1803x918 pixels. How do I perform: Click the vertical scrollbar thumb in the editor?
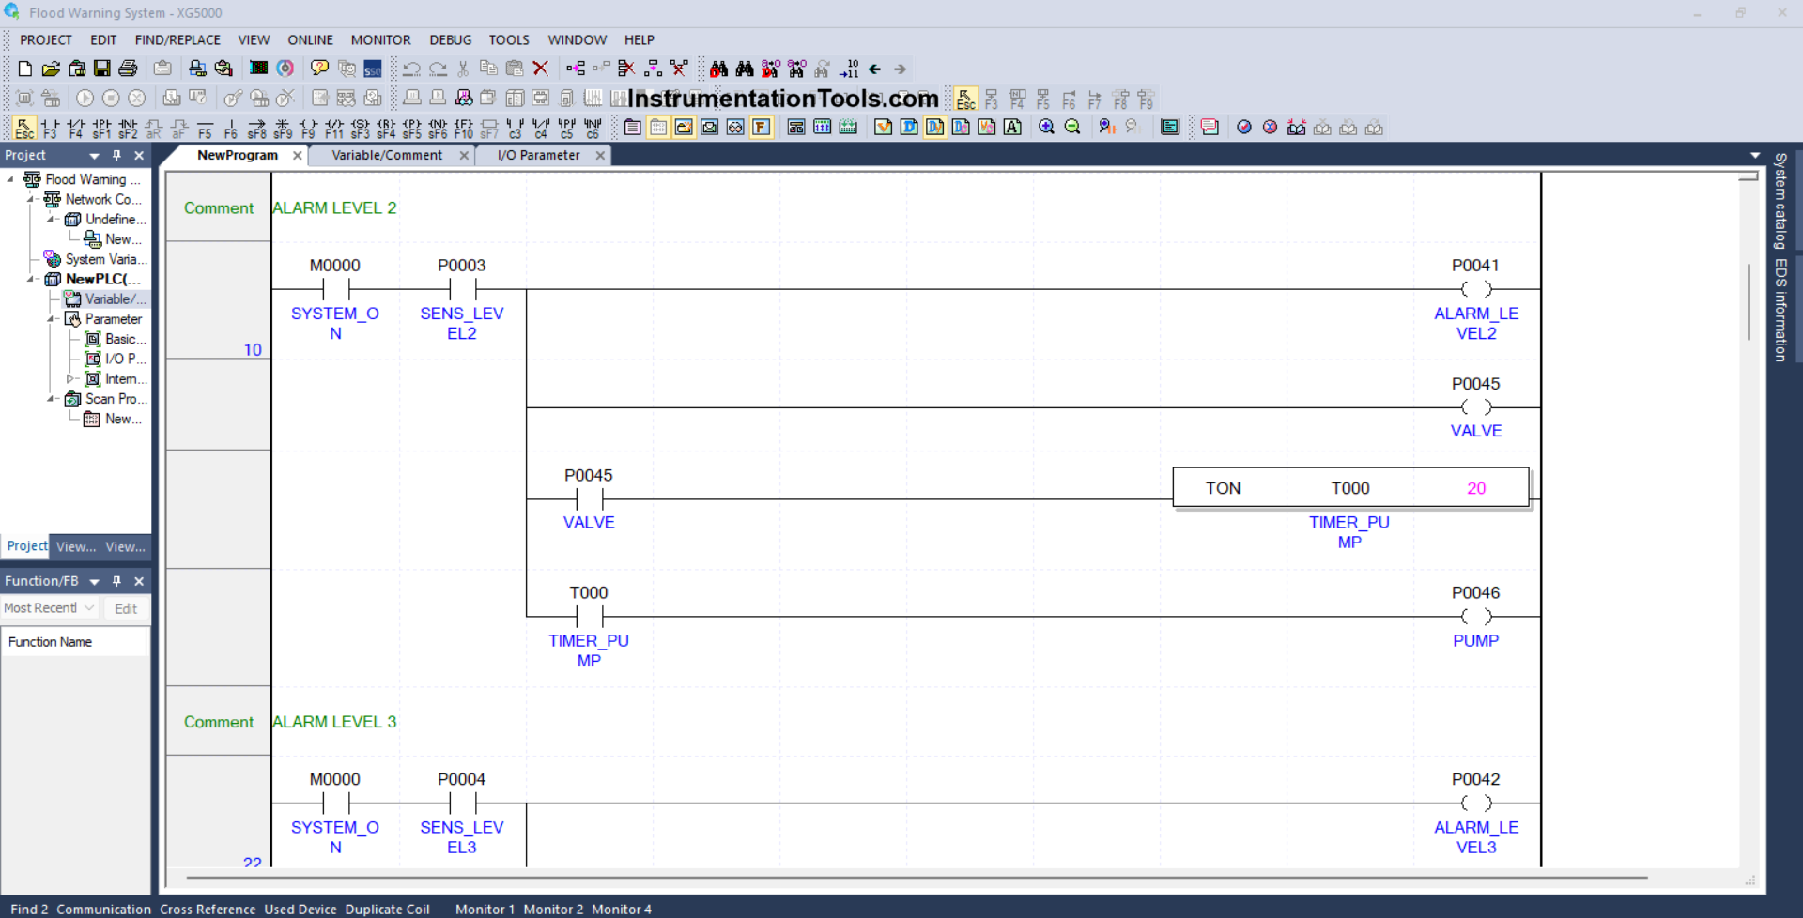[1749, 302]
